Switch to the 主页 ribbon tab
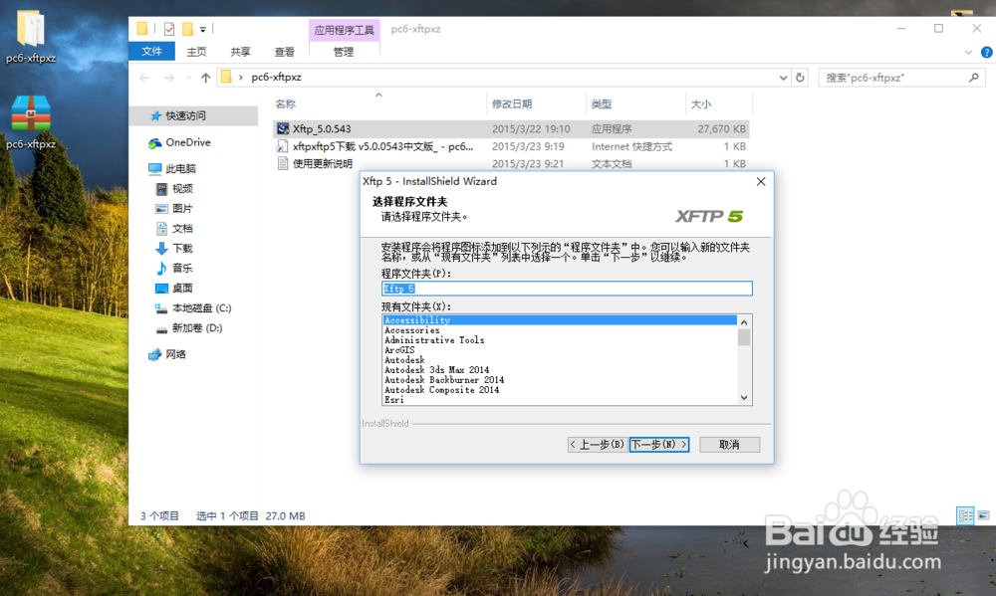The image size is (996, 596). click(196, 52)
